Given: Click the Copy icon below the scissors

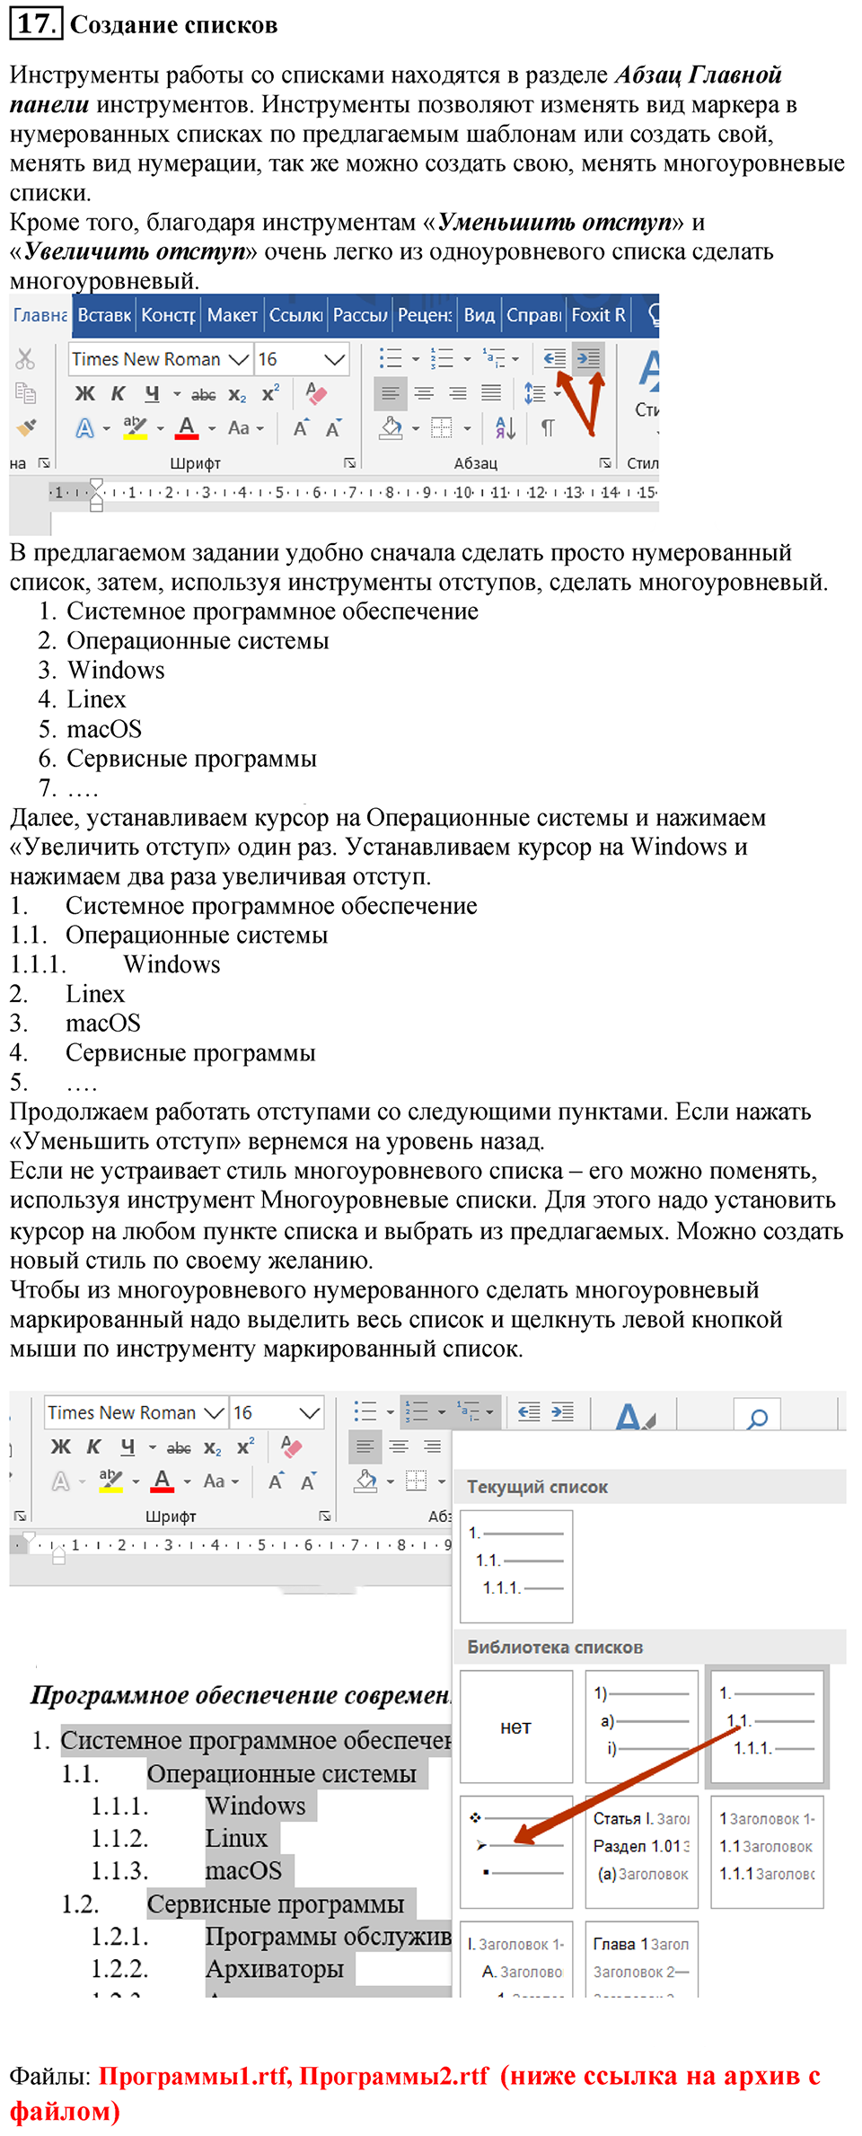Looking at the screenshot, I should pos(25,393).
